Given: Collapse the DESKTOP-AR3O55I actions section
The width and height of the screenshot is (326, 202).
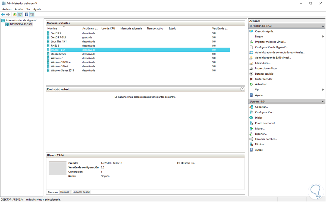Looking at the screenshot, I should click(323, 26).
